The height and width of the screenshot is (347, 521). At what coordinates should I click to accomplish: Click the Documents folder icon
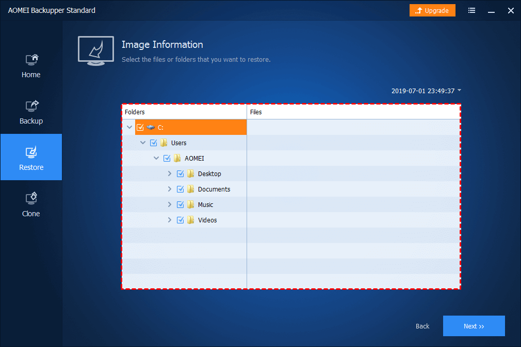[190, 189]
